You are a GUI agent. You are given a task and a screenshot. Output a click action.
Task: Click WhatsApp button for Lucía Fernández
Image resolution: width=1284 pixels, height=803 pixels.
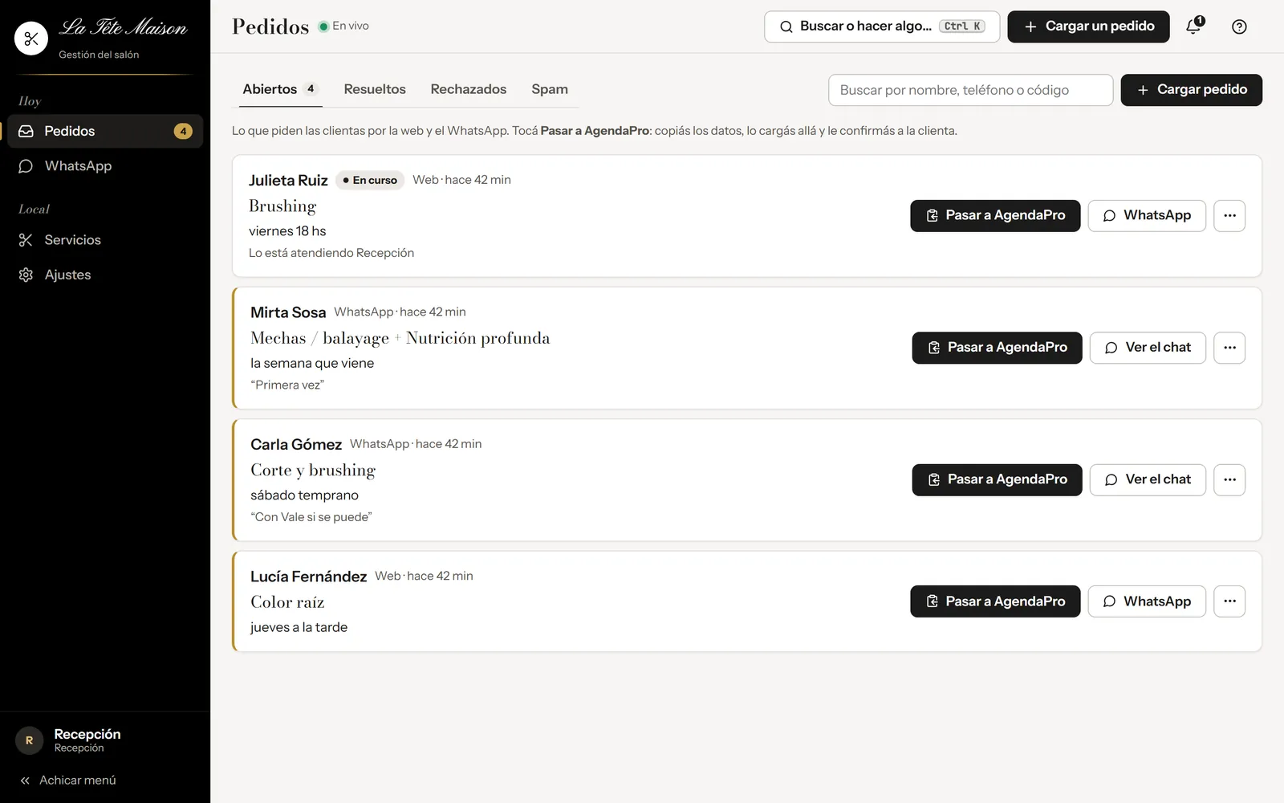pos(1147,601)
